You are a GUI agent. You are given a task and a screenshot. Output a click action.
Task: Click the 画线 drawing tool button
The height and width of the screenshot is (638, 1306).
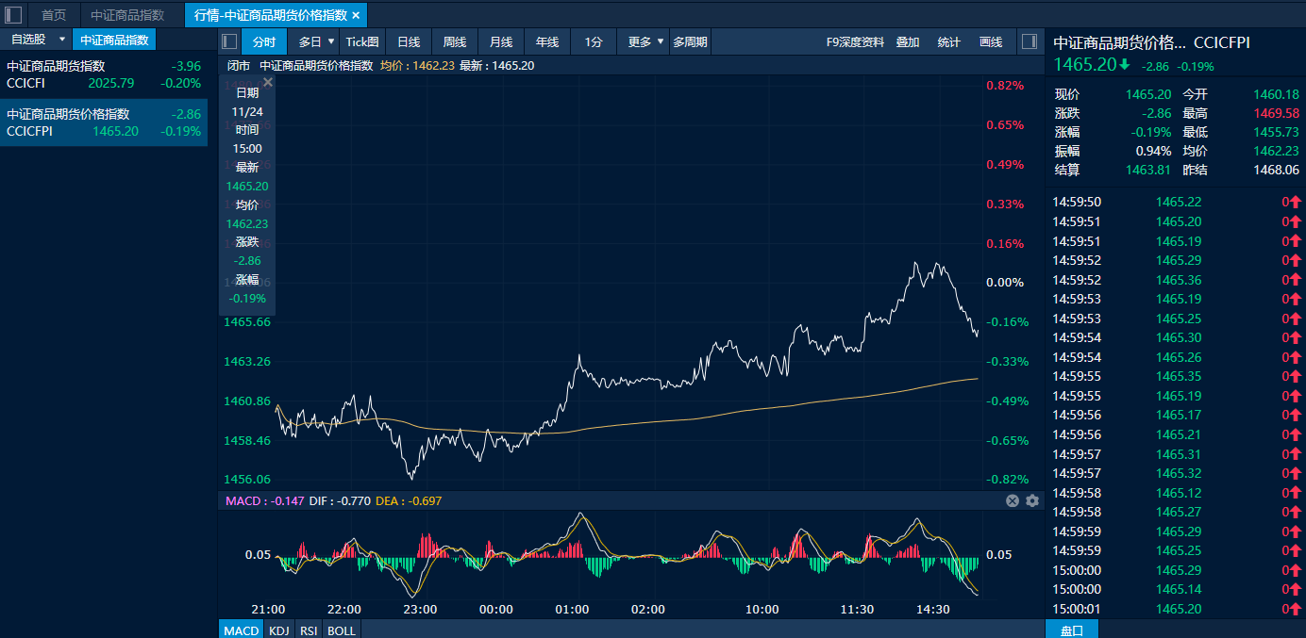[991, 41]
